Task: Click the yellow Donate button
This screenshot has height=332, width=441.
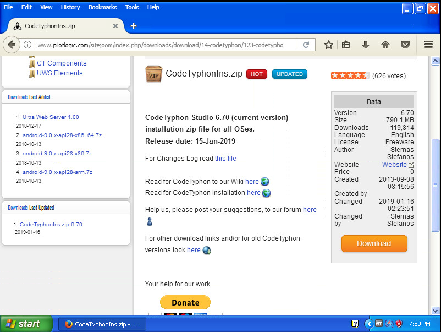Action: [185, 302]
